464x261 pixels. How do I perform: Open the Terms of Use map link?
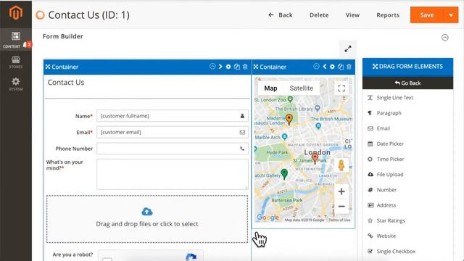(x=339, y=220)
